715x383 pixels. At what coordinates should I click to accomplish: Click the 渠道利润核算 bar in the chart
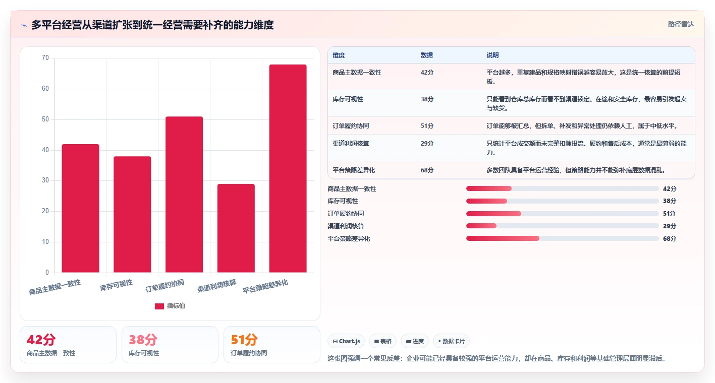(236, 228)
